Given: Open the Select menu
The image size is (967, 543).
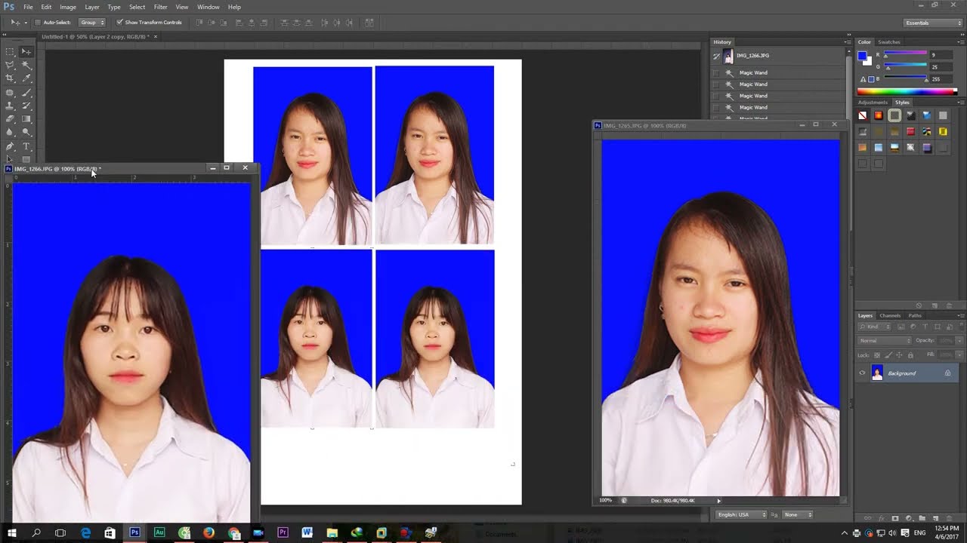Looking at the screenshot, I should [x=137, y=7].
